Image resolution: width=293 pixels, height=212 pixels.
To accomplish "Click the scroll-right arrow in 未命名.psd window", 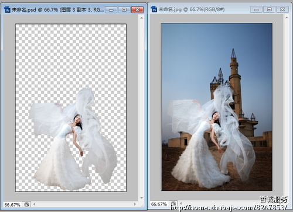I will coord(135,204).
